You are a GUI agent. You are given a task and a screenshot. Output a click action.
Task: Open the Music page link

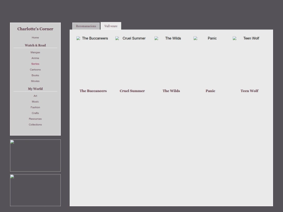tap(35, 102)
